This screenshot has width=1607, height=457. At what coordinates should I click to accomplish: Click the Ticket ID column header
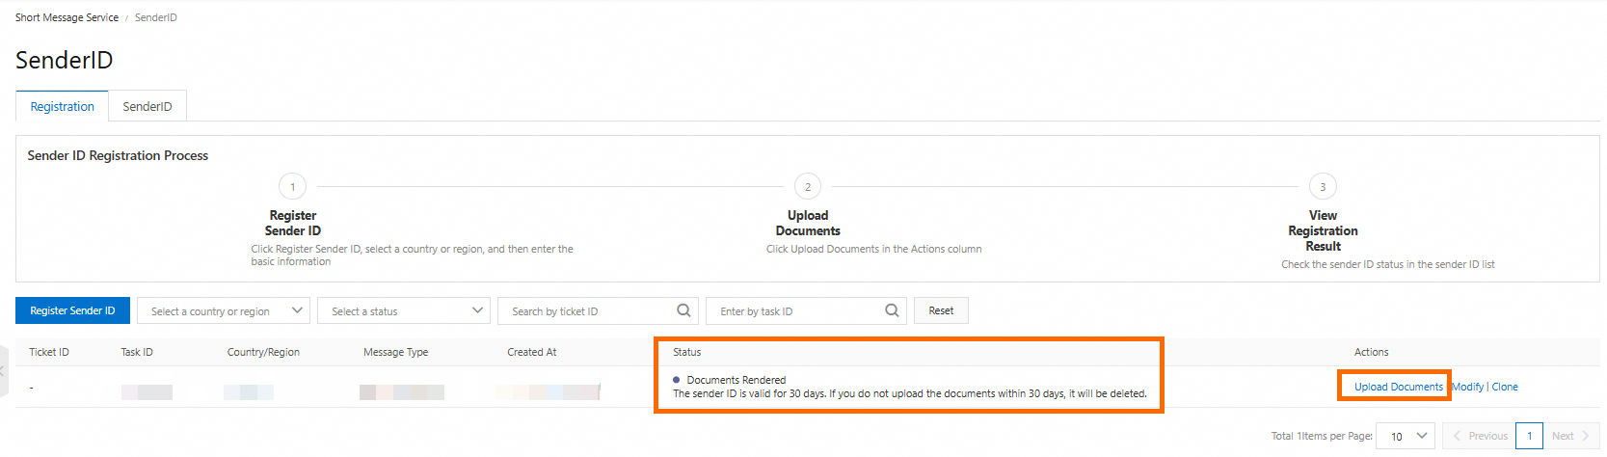[49, 352]
